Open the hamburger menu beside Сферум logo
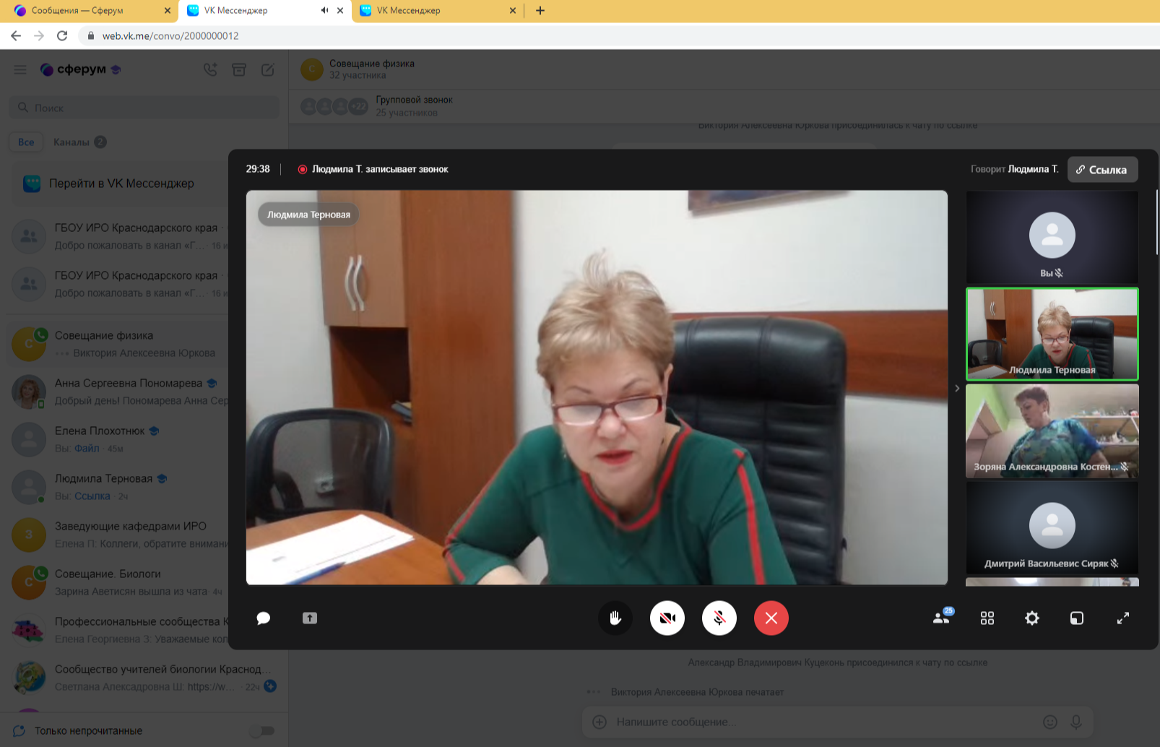 pyautogui.click(x=20, y=69)
